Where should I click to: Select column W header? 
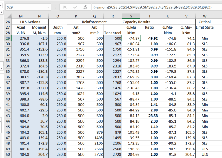(205, 16)
